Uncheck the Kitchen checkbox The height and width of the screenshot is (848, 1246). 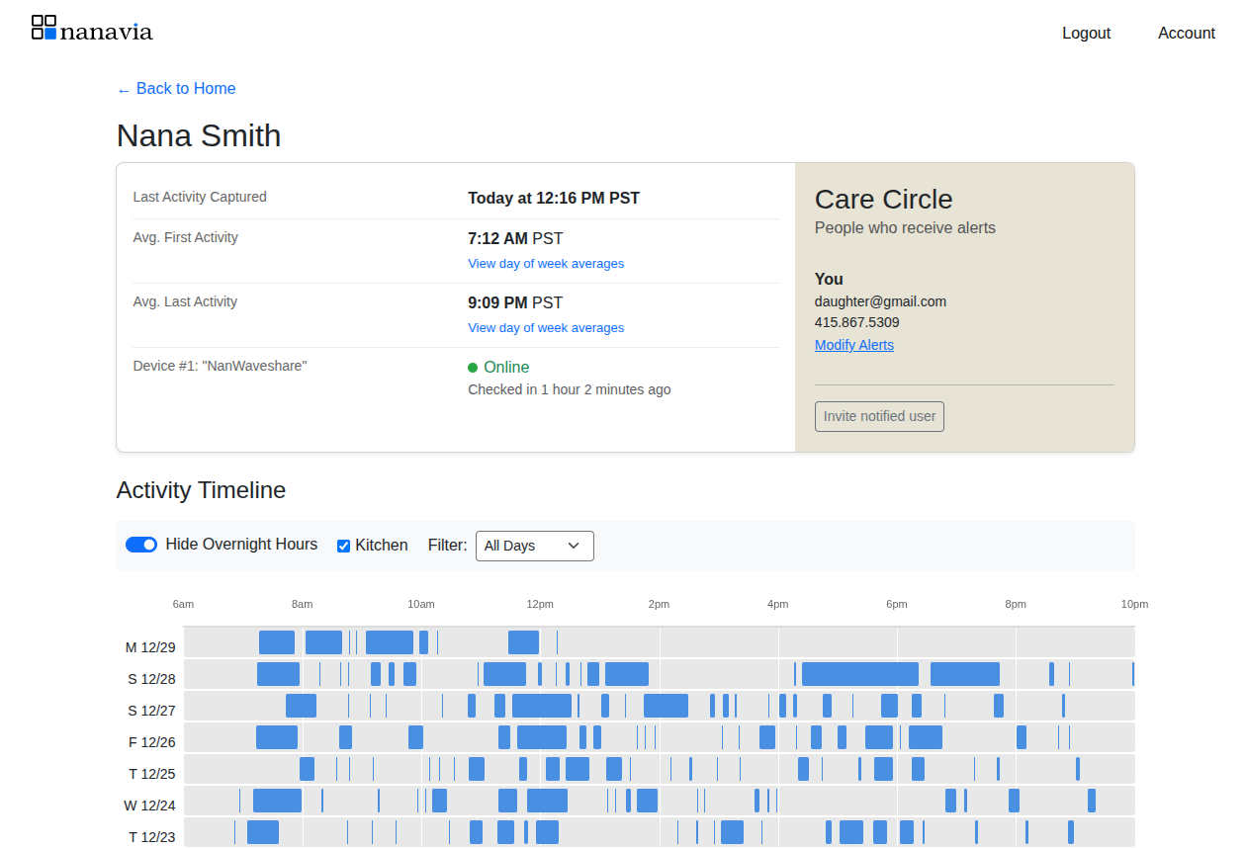[343, 545]
